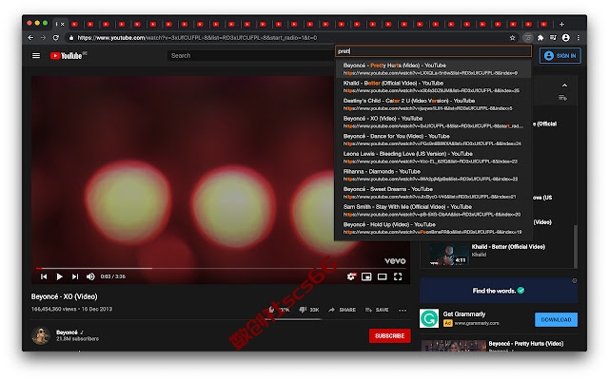
Task: View site info via the padlock icon
Action: [70, 38]
